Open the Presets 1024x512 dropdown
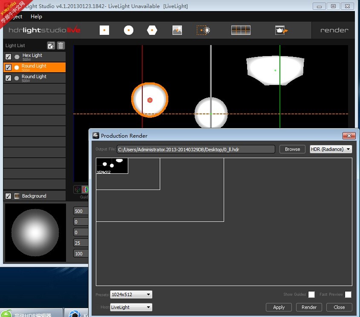 point(131,294)
